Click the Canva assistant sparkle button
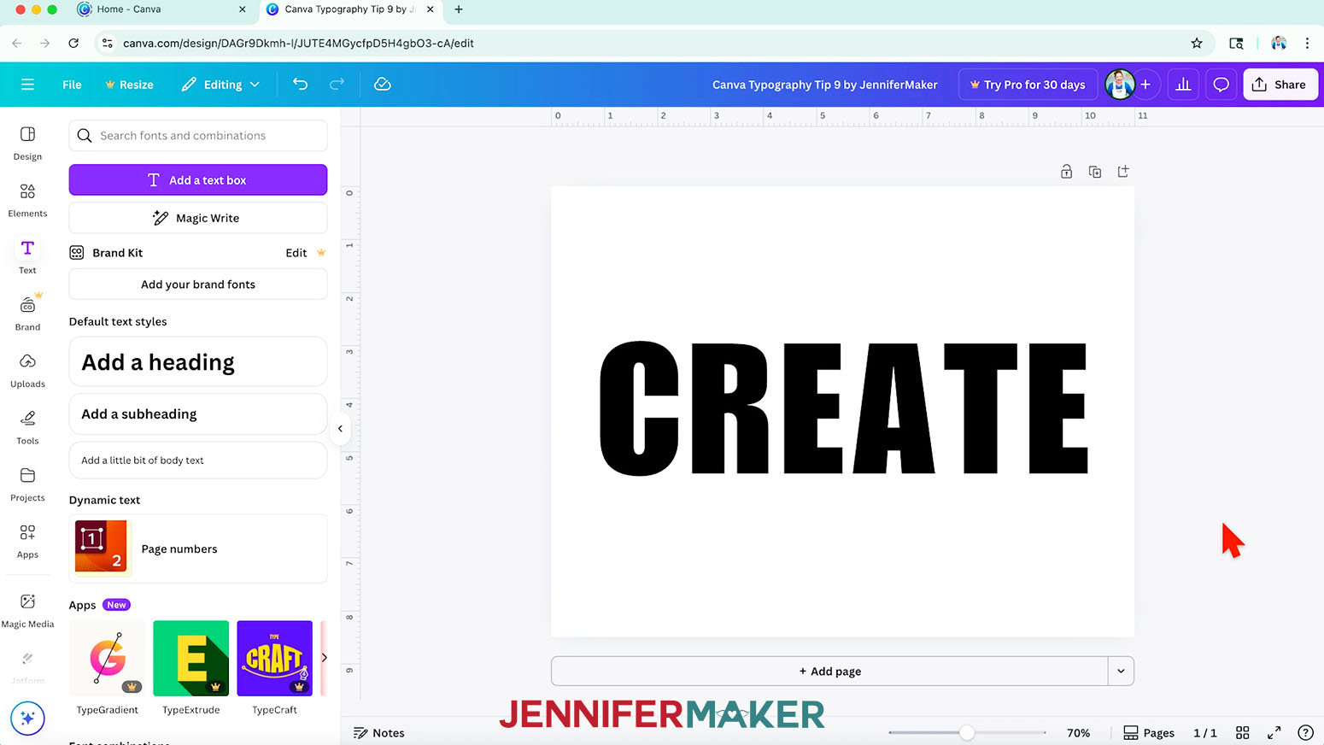1324x745 pixels. 27,718
